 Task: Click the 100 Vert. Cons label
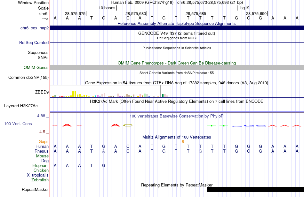[18, 124]
